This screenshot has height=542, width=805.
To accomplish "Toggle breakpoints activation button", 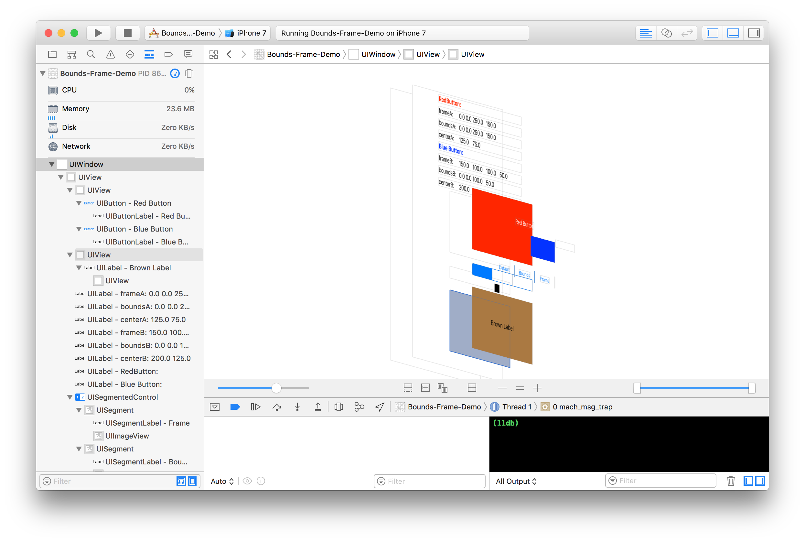I will click(x=235, y=407).
